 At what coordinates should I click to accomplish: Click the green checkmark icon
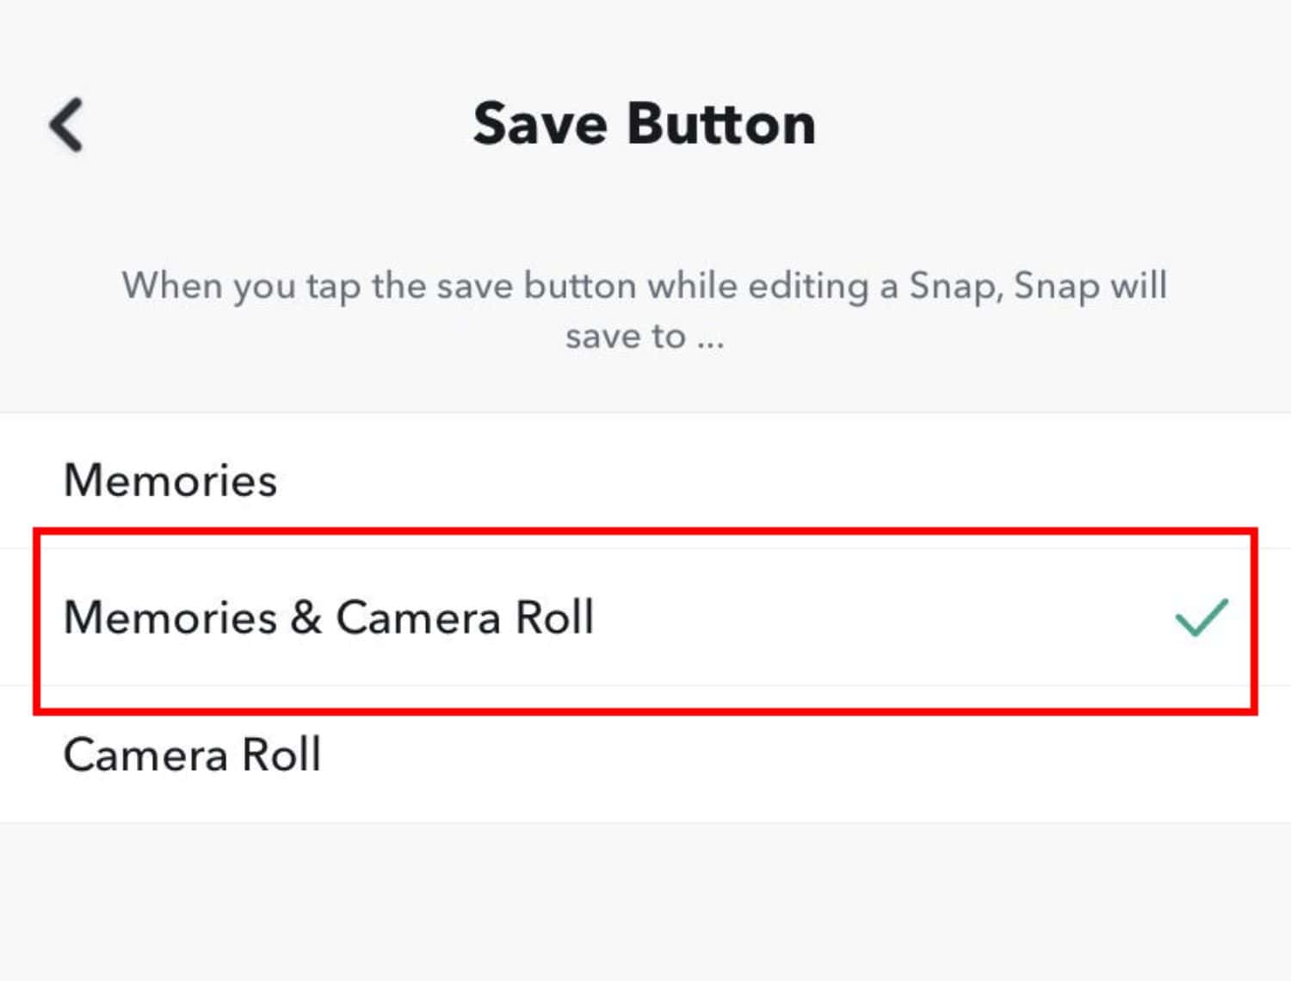(1201, 617)
